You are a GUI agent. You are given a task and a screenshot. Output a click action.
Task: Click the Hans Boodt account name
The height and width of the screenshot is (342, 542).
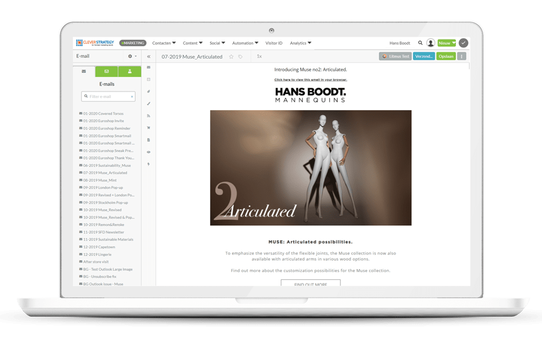(400, 43)
